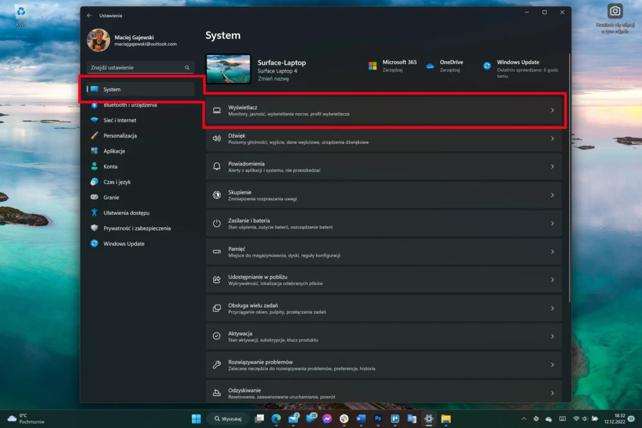
Task: Go to Sieć i Internet
Action: pos(140,120)
